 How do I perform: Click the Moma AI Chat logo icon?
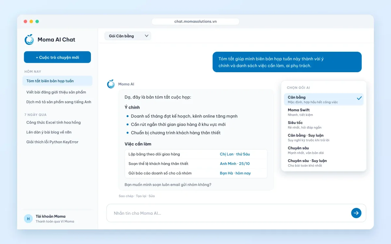(x=29, y=39)
